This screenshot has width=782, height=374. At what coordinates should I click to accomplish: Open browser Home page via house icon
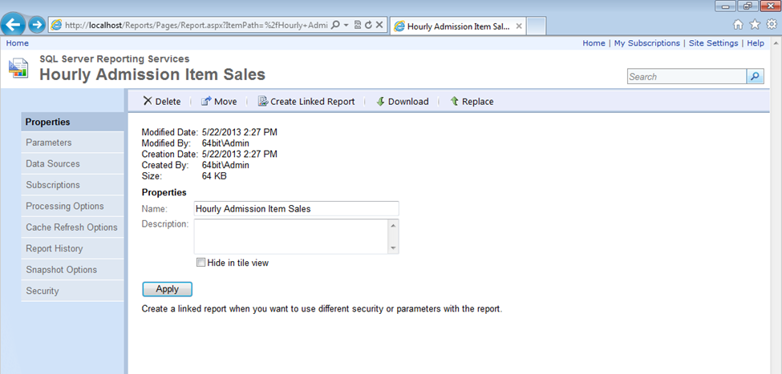tap(738, 25)
